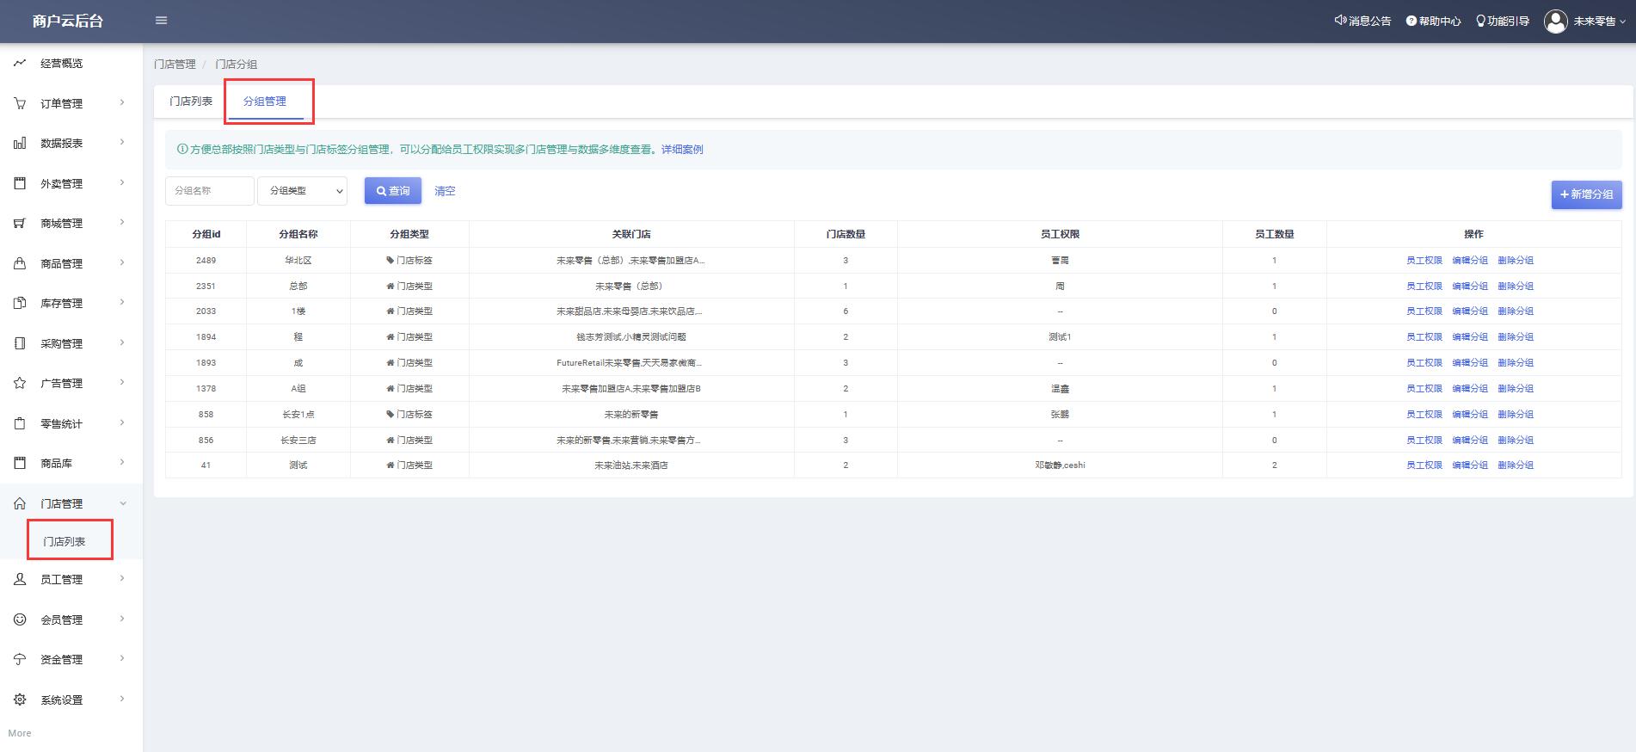Screen dimensions: 1636x752
Task: Click 编辑分组 for group 1378
Action: click(x=1470, y=388)
